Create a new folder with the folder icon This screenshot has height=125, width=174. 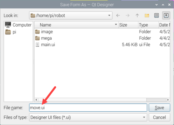click(x=147, y=15)
